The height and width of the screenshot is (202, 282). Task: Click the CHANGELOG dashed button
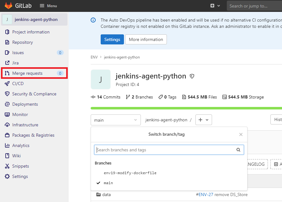pyautogui.click(x=258, y=164)
